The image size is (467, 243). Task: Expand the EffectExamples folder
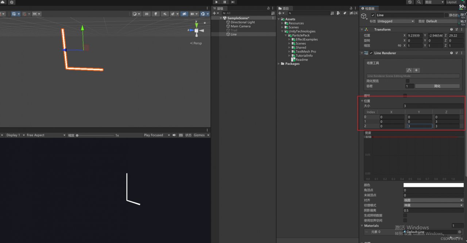[289, 39]
